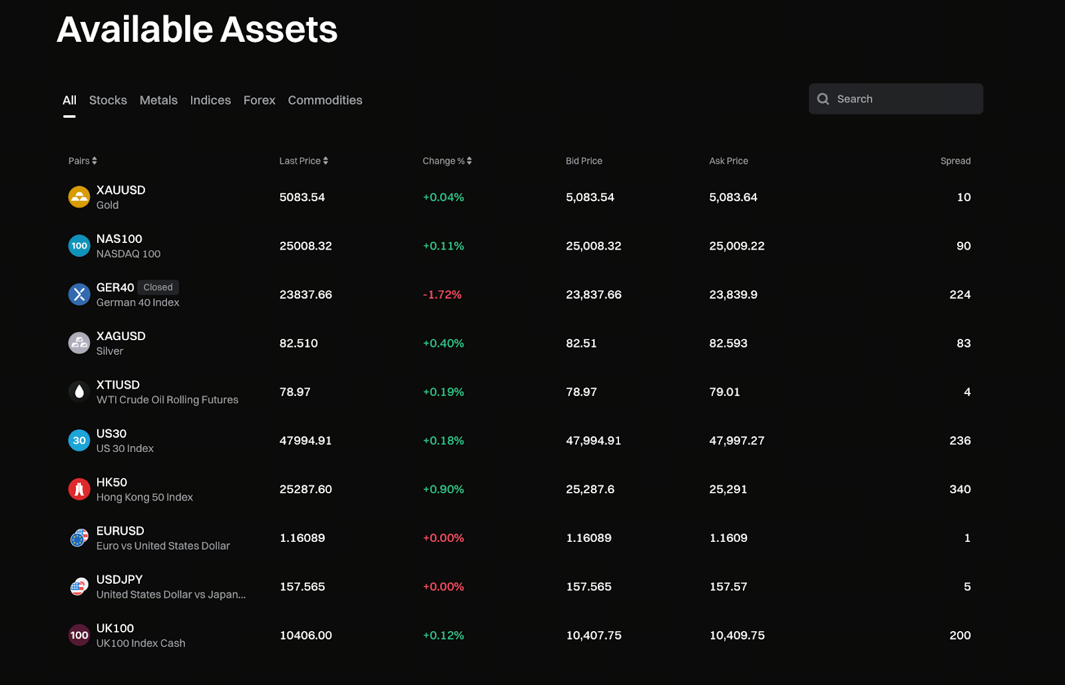Click the US30 index icon

79,440
